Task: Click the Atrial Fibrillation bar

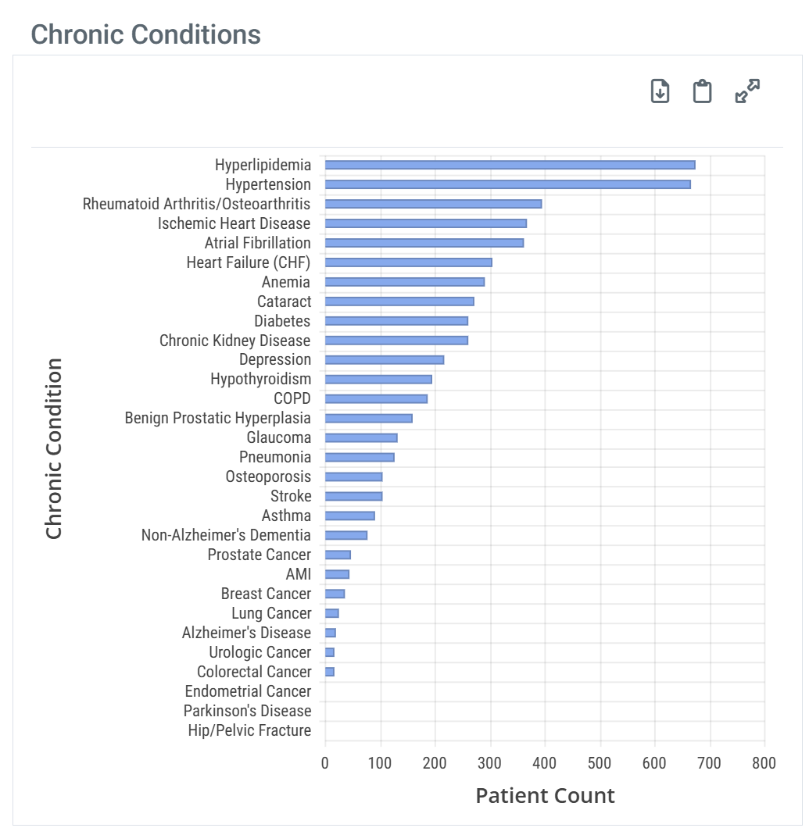Action: (424, 243)
